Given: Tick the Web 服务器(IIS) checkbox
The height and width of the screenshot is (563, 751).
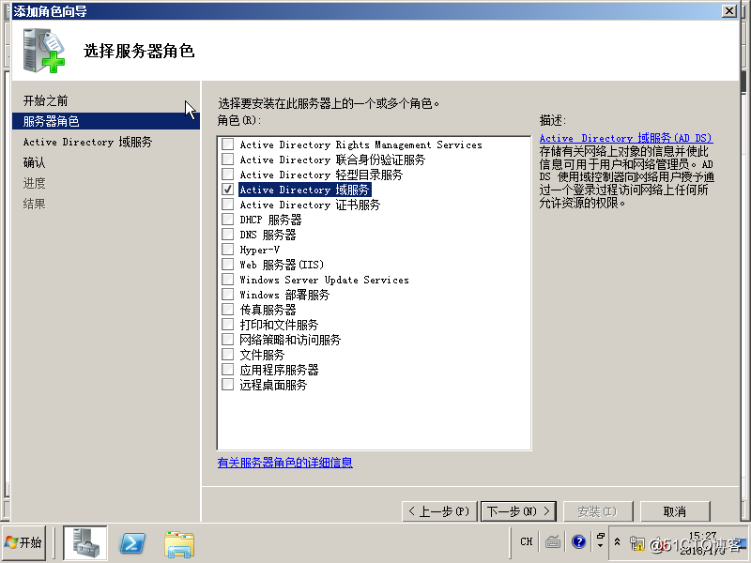Looking at the screenshot, I should (x=228, y=265).
